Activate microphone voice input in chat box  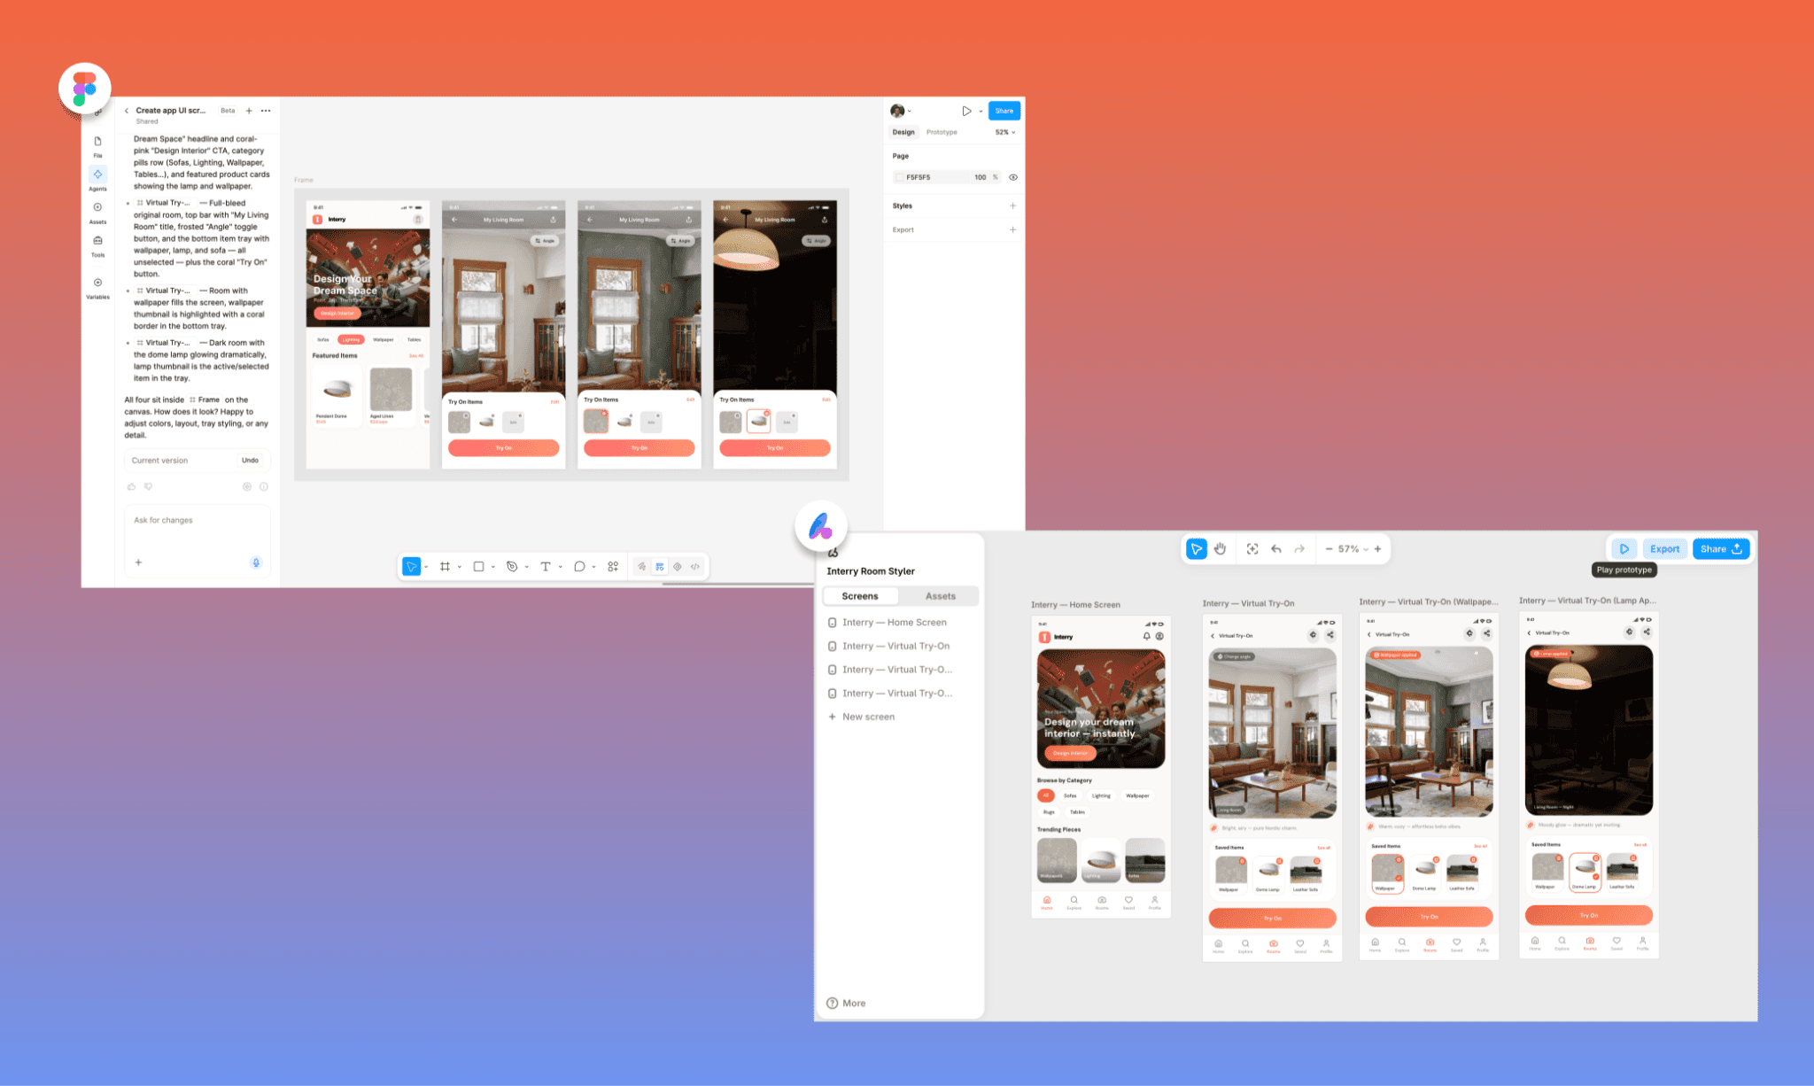click(x=256, y=562)
